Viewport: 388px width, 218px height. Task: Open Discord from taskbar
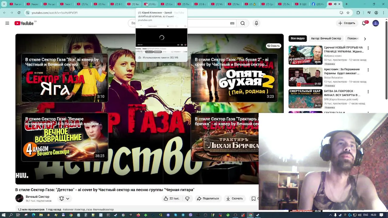click(x=168, y=215)
